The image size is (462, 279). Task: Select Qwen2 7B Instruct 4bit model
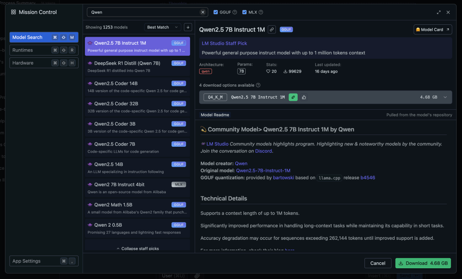(137, 188)
